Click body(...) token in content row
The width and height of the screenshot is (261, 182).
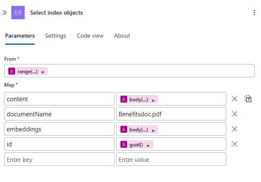click(x=138, y=100)
